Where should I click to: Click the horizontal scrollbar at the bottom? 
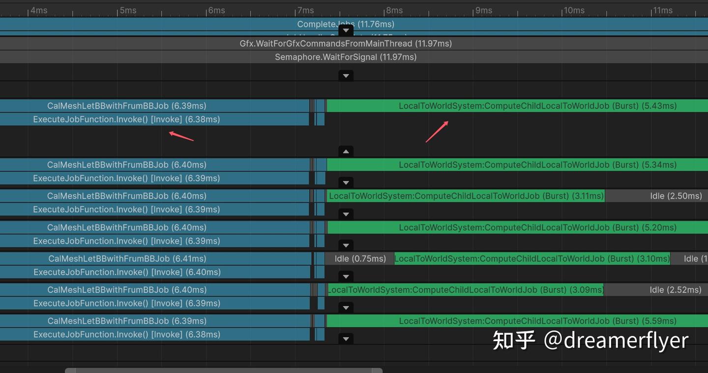point(224,370)
